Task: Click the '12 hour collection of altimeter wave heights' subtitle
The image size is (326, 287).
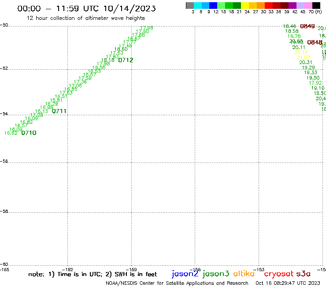Action: pyautogui.click(x=85, y=18)
